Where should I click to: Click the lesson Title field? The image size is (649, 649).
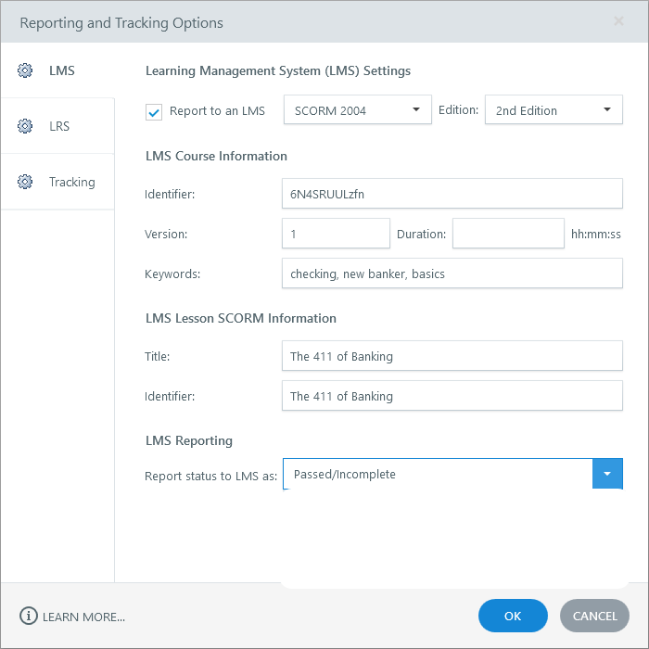click(x=452, y=356)
